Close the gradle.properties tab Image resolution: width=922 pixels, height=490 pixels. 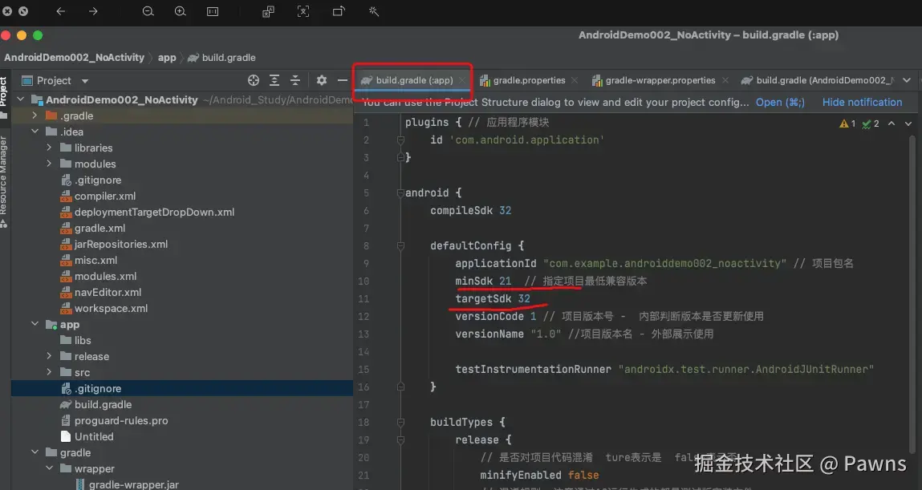575,80
